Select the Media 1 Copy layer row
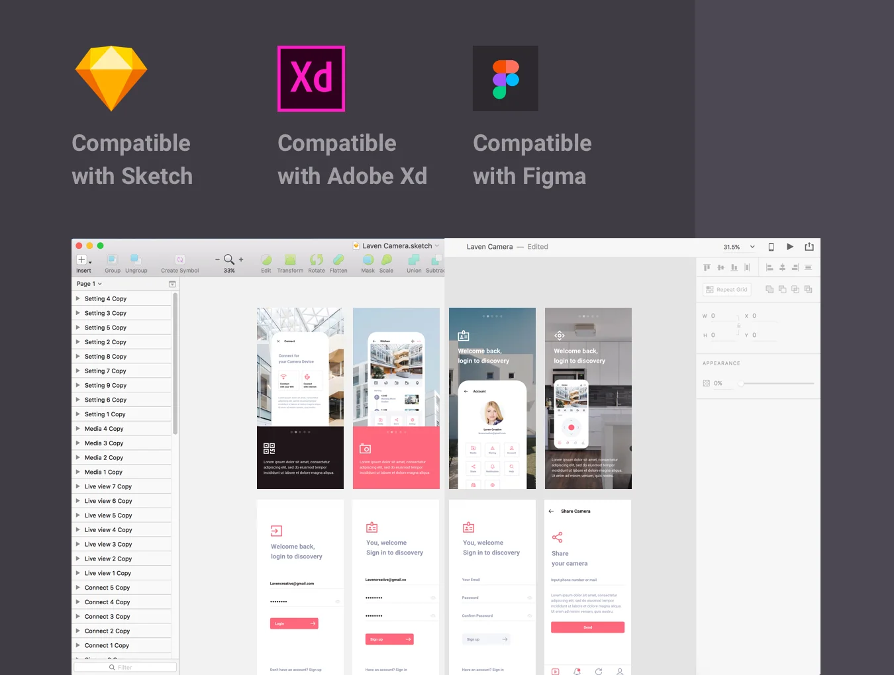Image resolution: width=894 pixels, height=675 pixels. 122,472
